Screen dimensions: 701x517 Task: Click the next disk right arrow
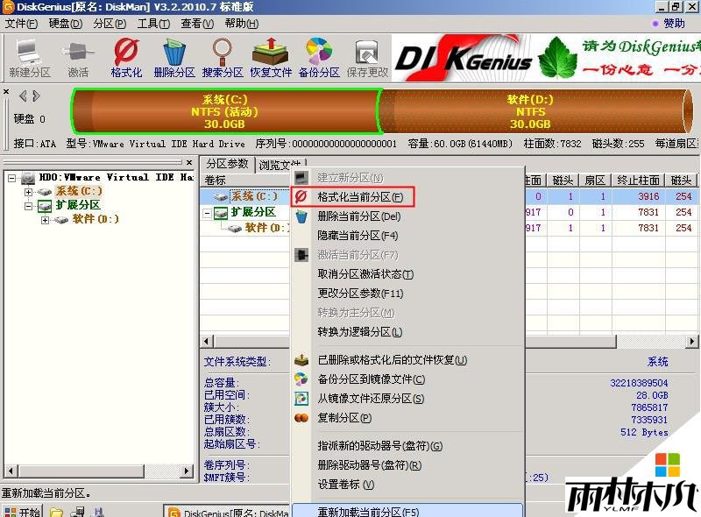(35, 96)
